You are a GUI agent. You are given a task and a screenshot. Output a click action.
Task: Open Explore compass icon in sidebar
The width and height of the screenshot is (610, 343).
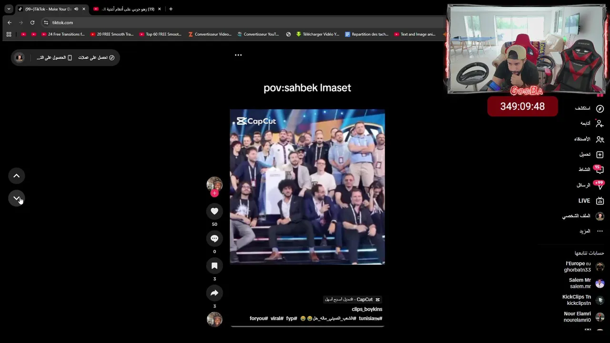(600, 109)
